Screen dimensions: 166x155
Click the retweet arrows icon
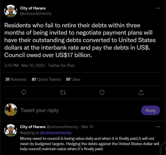(63, 93)
